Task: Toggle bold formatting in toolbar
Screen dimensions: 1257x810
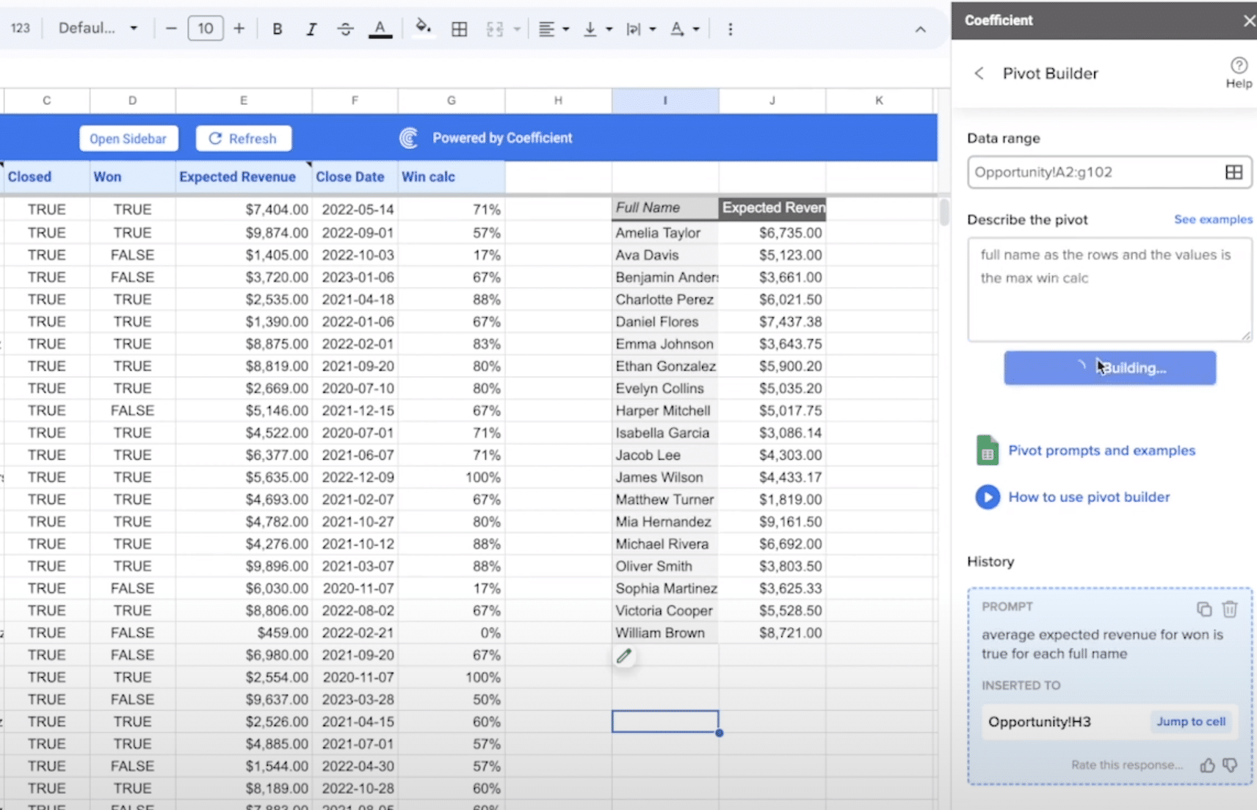Action: pyautogui.click(x=277, y=29)
